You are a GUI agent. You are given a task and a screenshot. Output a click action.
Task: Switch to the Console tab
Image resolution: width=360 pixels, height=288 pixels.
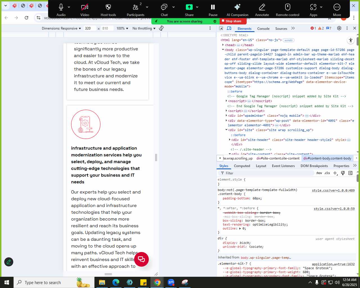pyautogui.click(x=263, y=28)
